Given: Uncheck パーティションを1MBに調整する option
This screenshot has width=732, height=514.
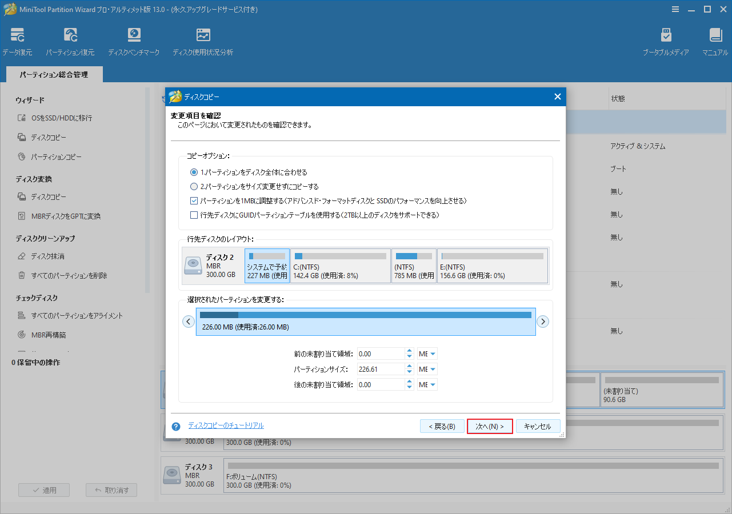Looking at the screenshot, I should [x=193, y=201].
